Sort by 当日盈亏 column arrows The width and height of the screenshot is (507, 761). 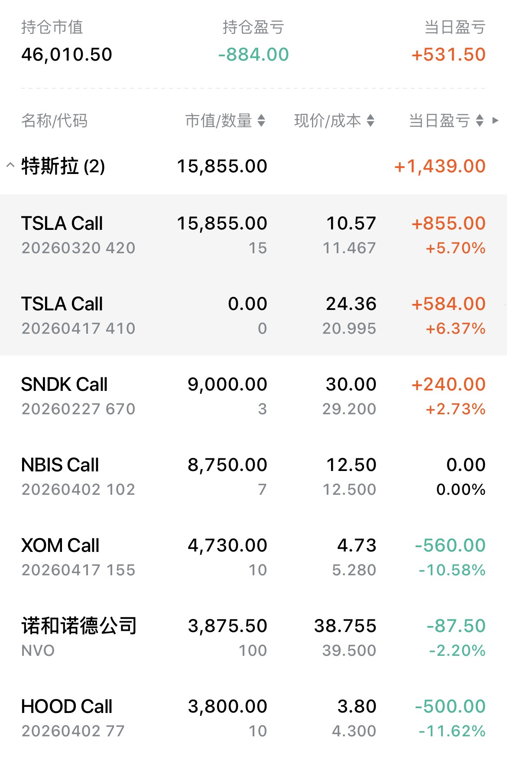point(479,120)
